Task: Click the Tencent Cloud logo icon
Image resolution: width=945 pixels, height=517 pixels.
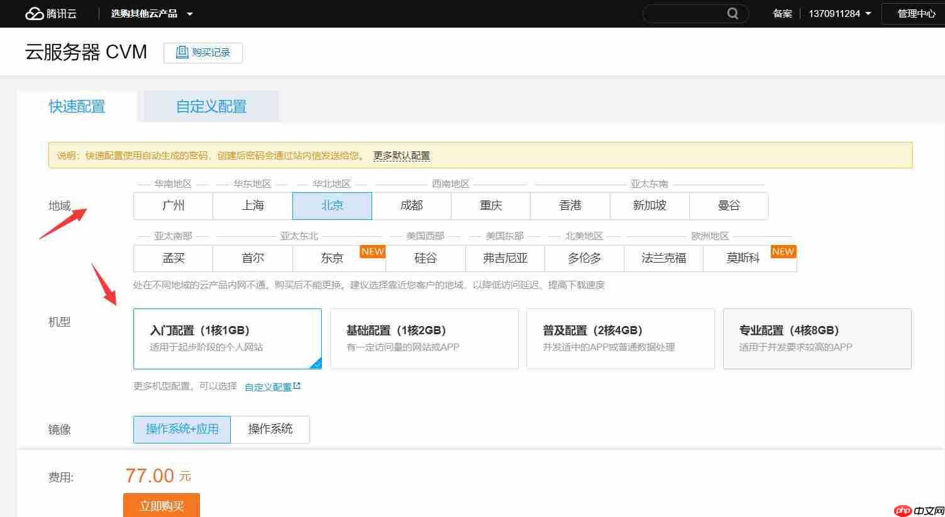Action: click(34, 14)
